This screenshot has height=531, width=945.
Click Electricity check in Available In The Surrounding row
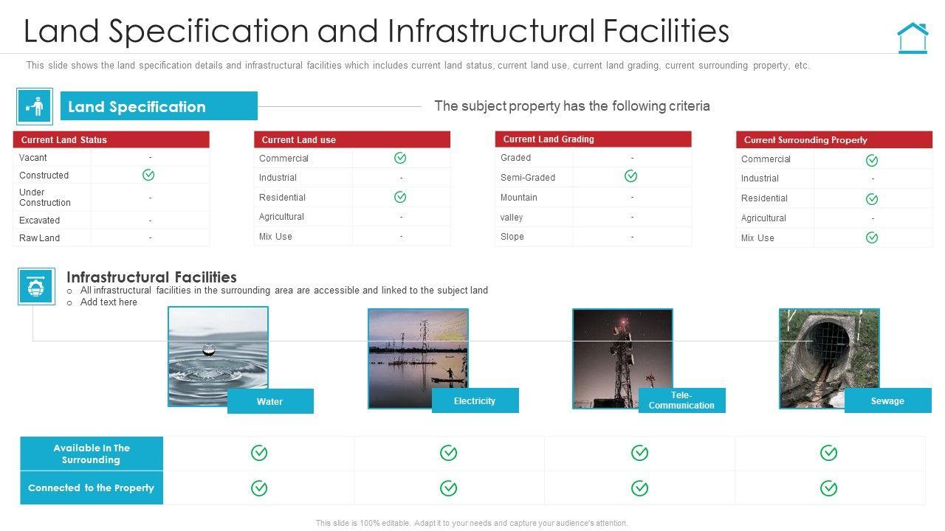click(449, 453)
